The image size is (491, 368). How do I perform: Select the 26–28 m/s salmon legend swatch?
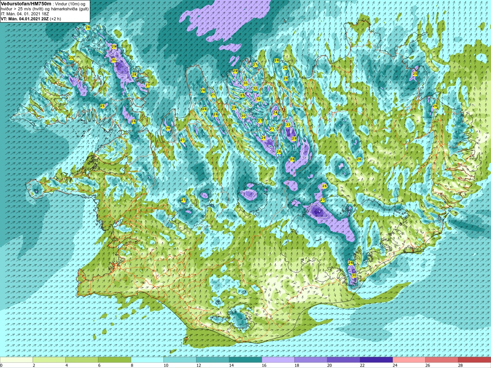(x=442, y=360)
